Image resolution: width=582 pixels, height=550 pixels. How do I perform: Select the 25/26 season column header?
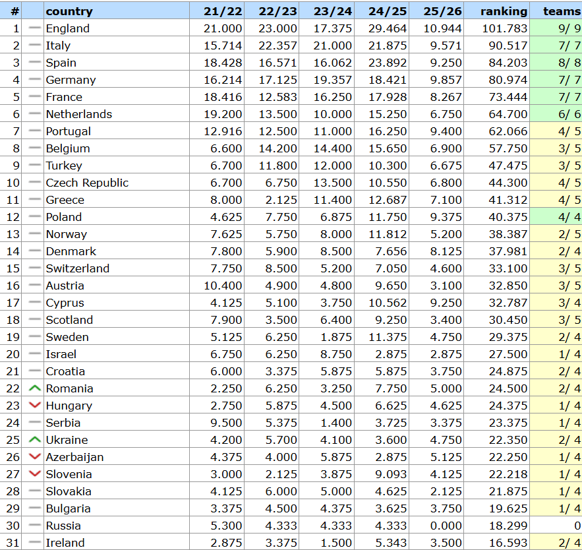pos(442,11)
